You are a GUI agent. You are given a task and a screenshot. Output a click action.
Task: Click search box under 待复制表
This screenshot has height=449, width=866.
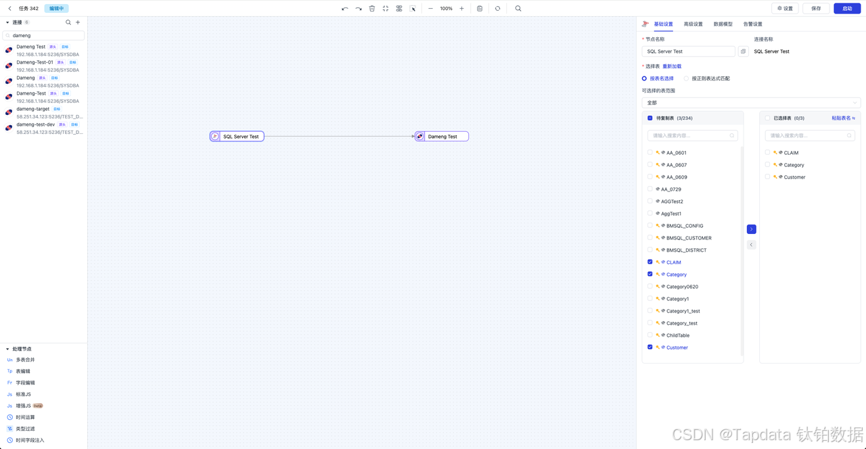pyautogui.click(x=693, y=136)
